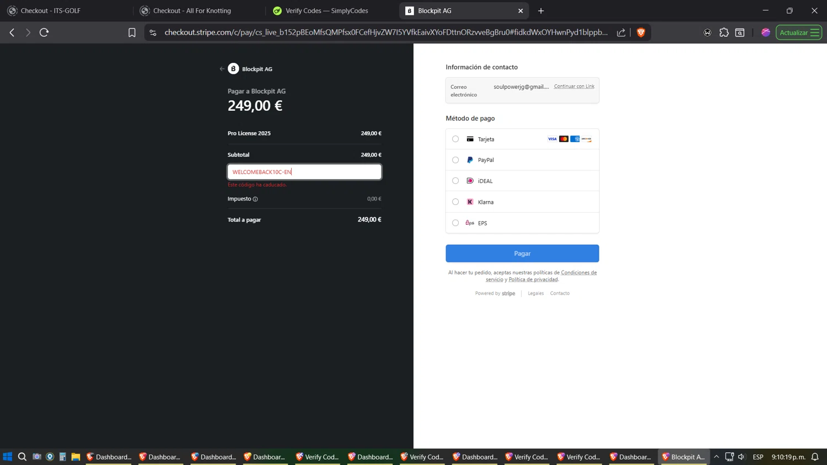Click the EPS logo icon

[x=470, y=223]
